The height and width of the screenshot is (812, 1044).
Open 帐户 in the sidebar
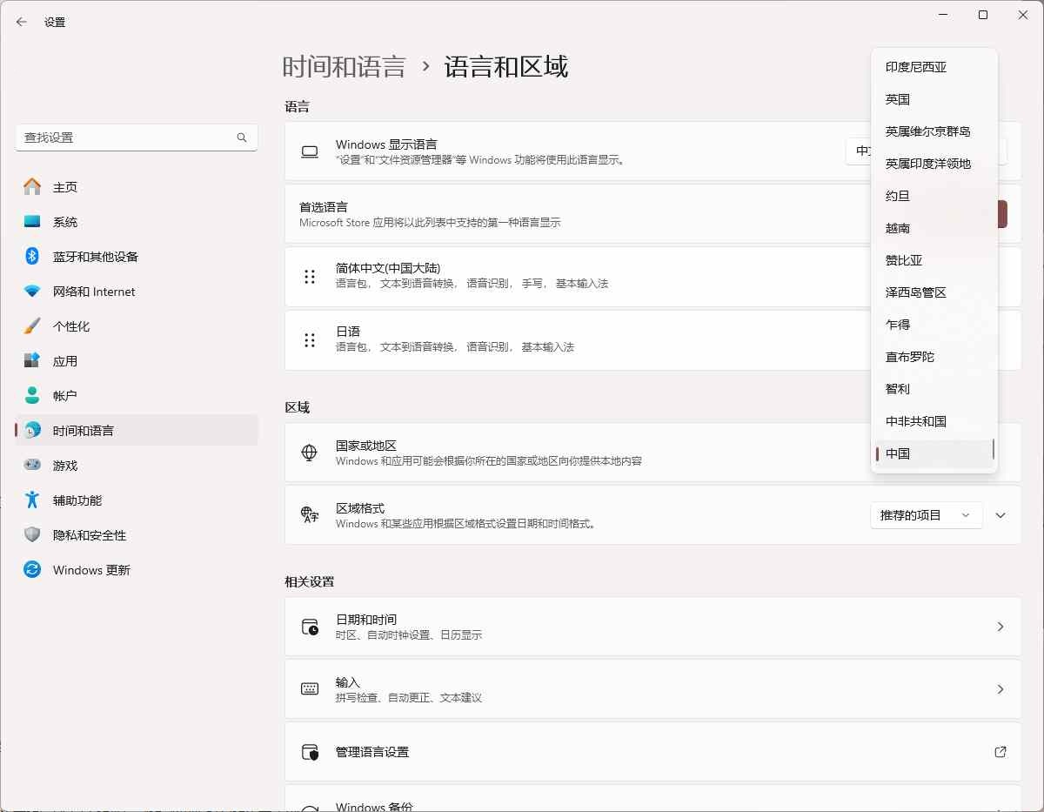point(137,396)
